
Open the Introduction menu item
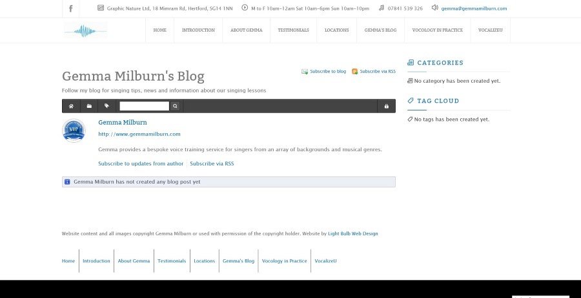[198, 30]
